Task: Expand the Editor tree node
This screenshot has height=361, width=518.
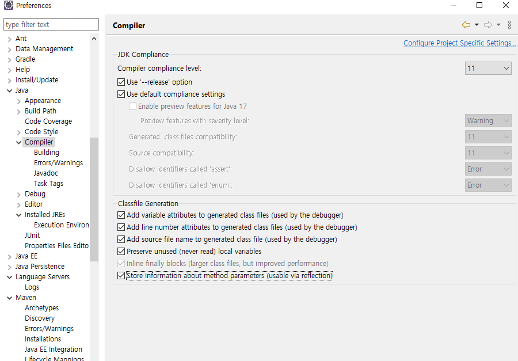Action: (19, 204)
